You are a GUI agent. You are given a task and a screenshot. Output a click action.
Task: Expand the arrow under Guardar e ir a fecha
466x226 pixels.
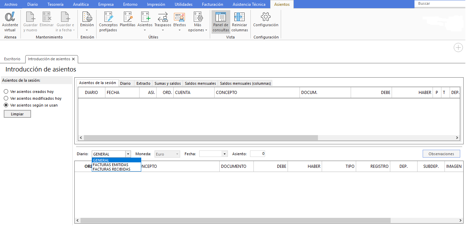pos(74,30)
